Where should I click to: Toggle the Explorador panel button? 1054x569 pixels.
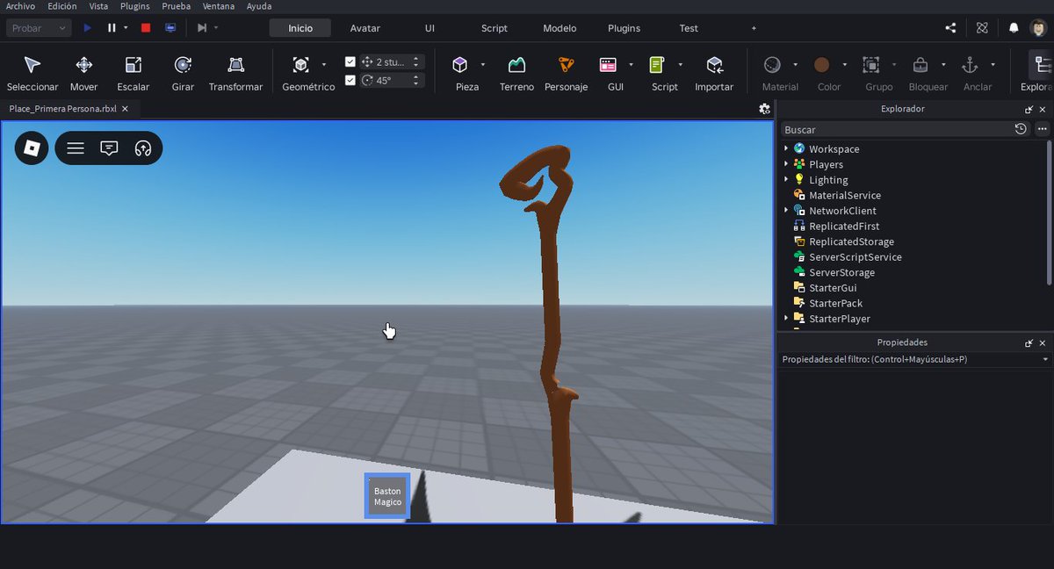click(x=1041, y=74)
